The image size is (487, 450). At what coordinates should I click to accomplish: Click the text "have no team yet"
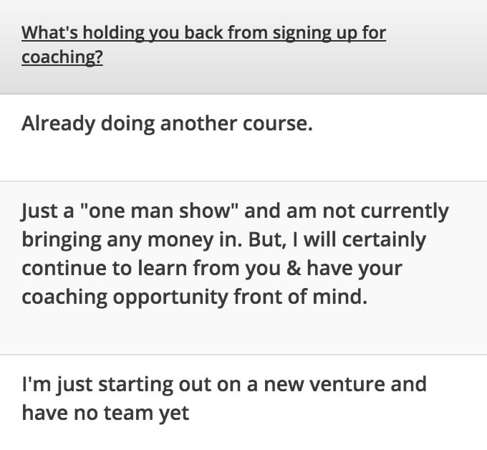click(x=105, y=413)
